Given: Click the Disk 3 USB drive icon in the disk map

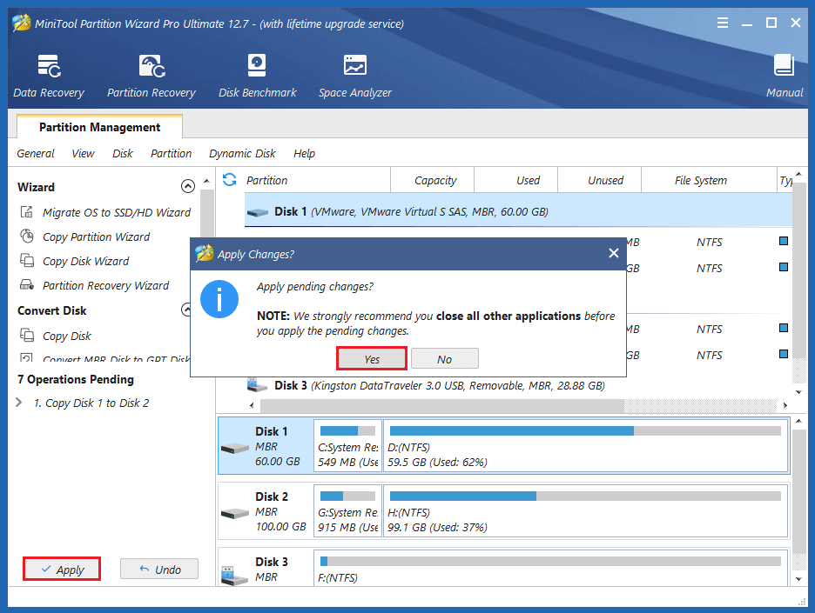Looking at the screenshot, I should pyautogui.click(x=234, y=575).
